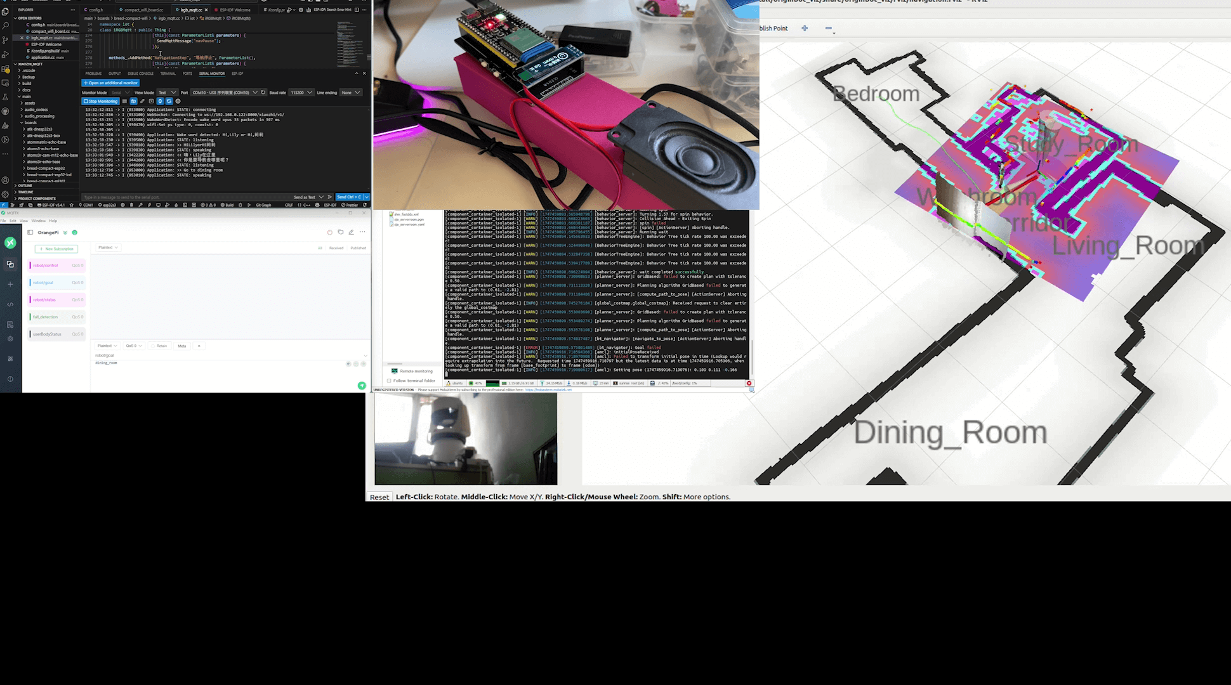The image size is (1231, 685).
Task: Click the Stop Monitoring button
Action: (x=100, y=101)
